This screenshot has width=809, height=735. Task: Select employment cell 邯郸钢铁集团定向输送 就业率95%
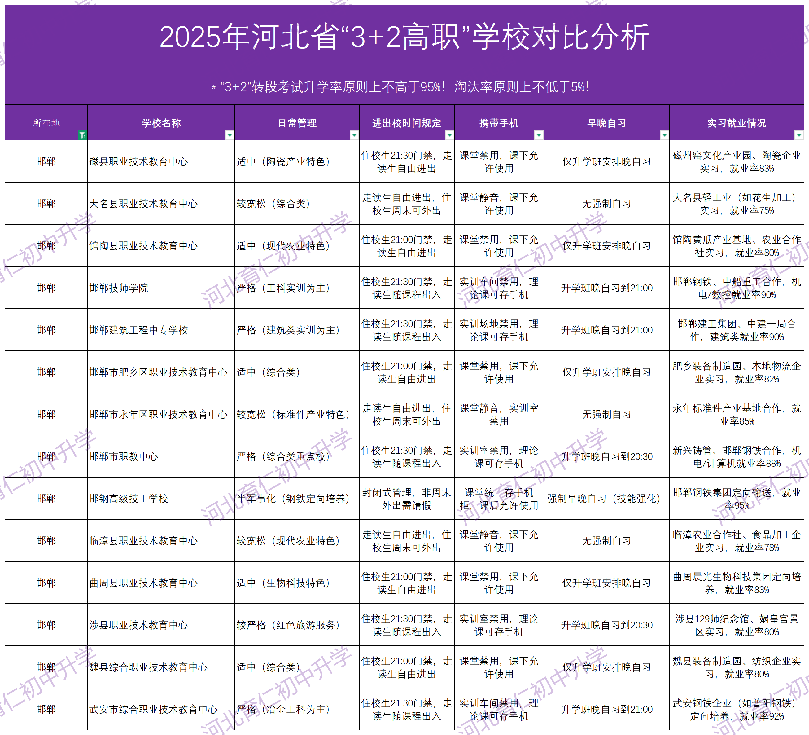pos(737,499)
